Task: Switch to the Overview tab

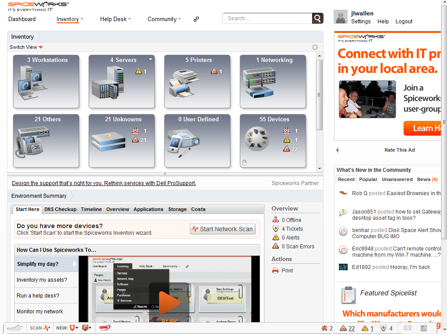Action: [x=118, y=209]
